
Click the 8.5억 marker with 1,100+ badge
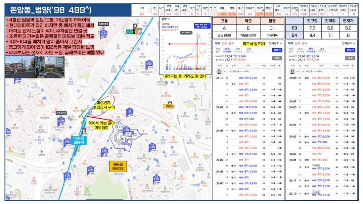[156, 180]
